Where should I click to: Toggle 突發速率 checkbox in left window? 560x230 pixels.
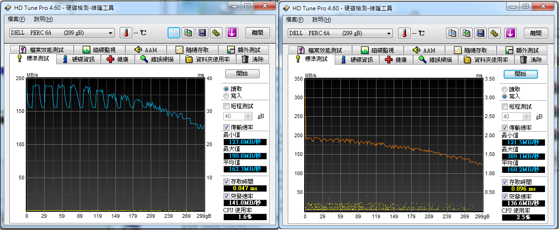[x=226, y=196]
